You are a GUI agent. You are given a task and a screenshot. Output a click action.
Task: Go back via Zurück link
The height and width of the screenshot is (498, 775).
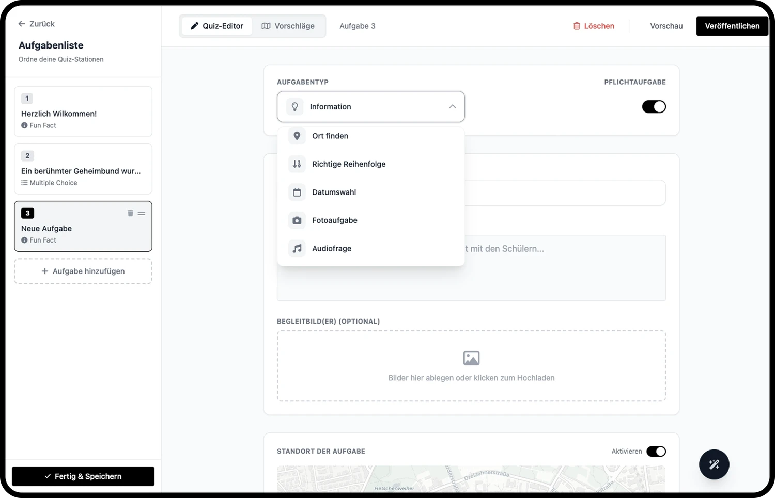36,24
